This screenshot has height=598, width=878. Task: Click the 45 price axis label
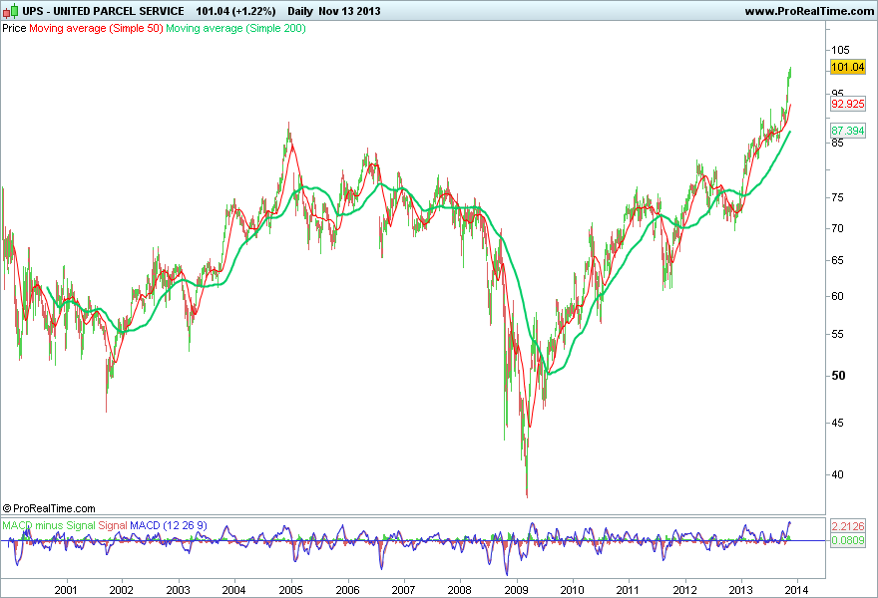coord(838,423)
